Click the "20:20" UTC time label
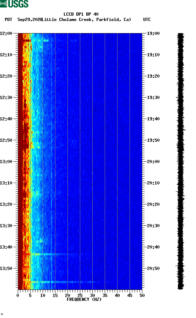196x318 pixels. pos(153,204)
